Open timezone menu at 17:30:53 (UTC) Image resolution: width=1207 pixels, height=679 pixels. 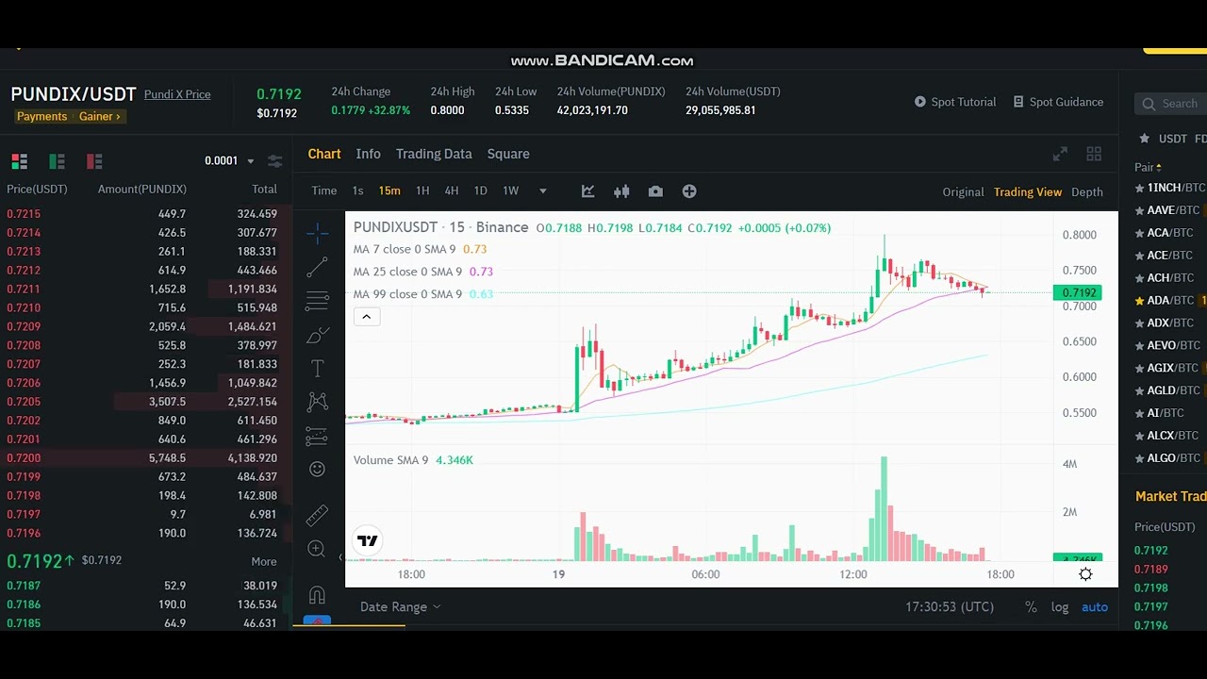coord(950,607)
